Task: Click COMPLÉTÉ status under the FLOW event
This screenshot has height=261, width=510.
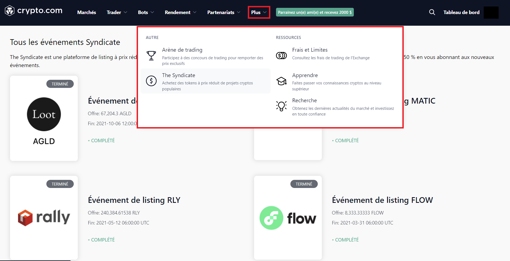Action: (345, 240)
